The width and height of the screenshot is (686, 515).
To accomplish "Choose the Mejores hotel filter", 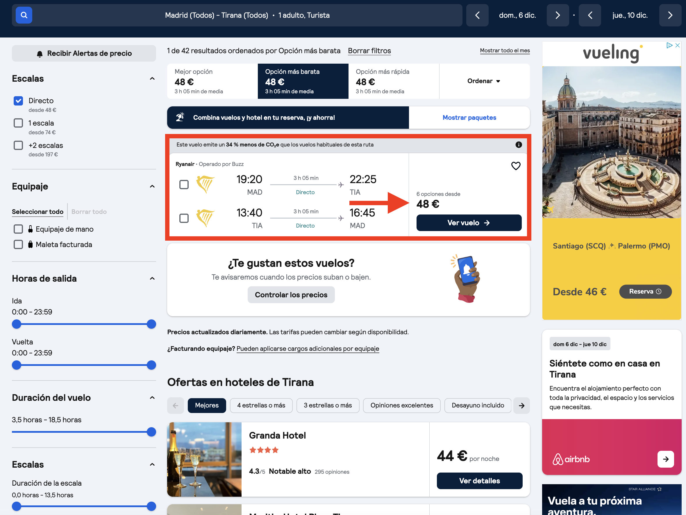I will 207,405.
